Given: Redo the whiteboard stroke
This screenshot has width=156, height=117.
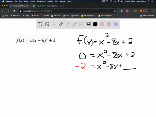Looking at the screenshot, I should click(47, 24).
